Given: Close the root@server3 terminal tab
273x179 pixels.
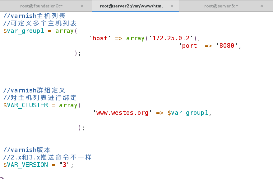Looking at the screenshot, I should [262, 6].
